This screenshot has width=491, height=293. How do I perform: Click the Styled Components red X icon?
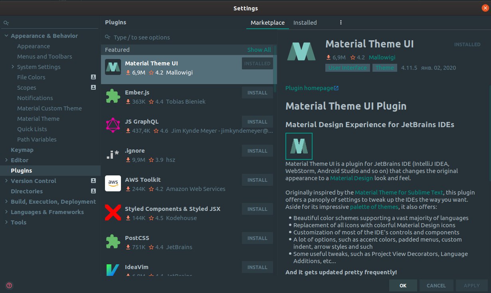(x=113, y=212)
